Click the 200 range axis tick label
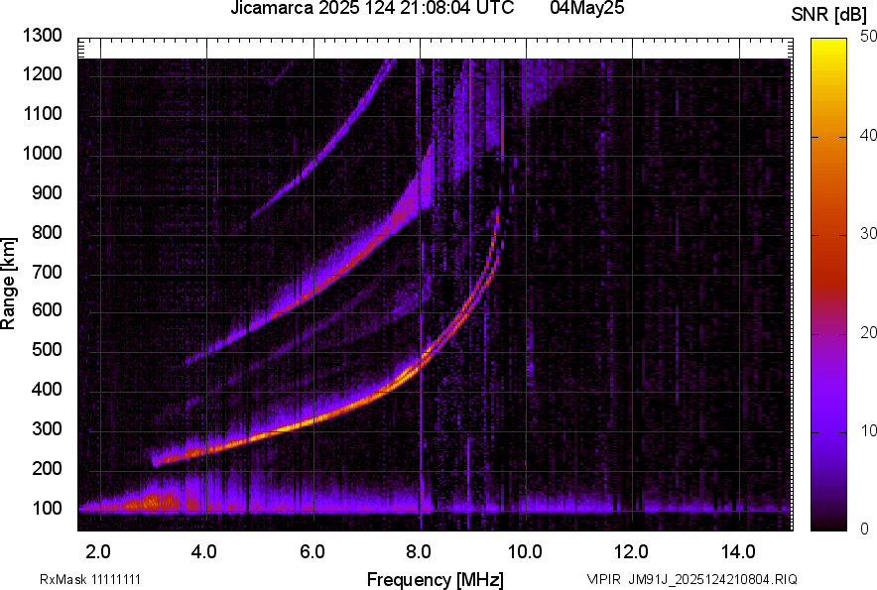 pos(47,468)
